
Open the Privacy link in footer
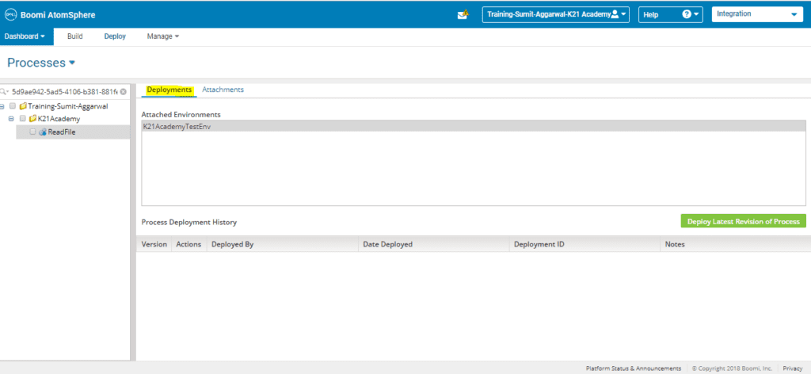792,368
